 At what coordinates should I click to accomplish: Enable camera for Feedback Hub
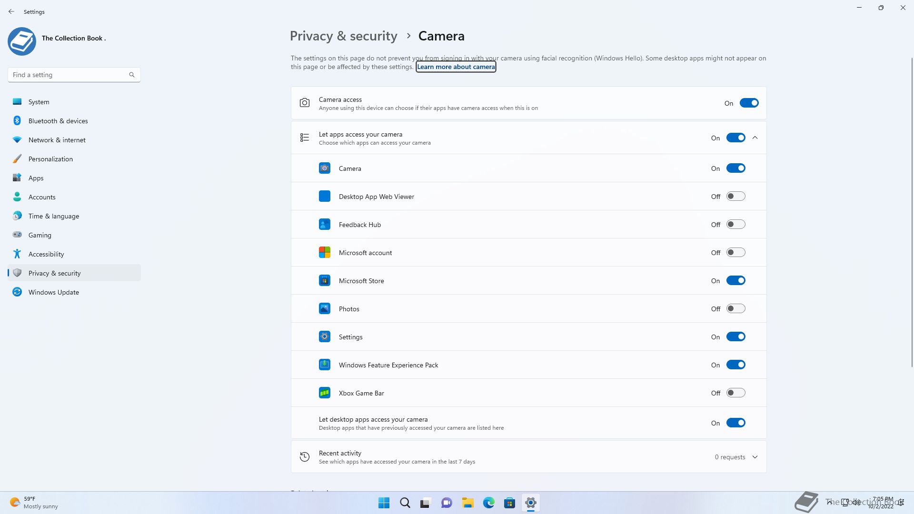pos(735,224)
